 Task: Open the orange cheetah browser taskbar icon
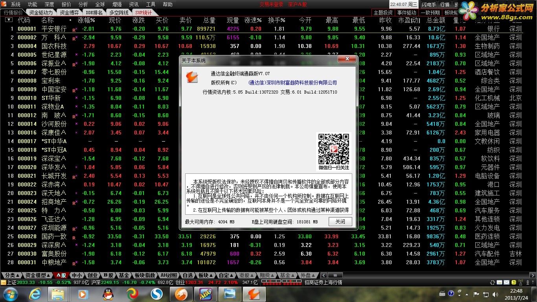[x=181, y=294]
